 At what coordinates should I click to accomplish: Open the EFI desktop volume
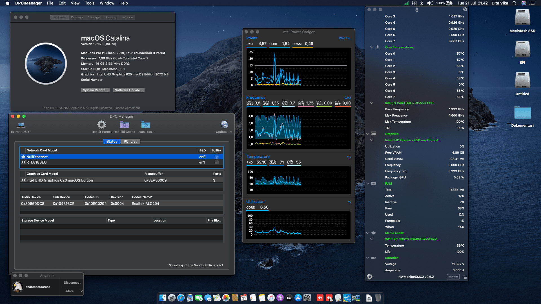(x=522, y=49)
